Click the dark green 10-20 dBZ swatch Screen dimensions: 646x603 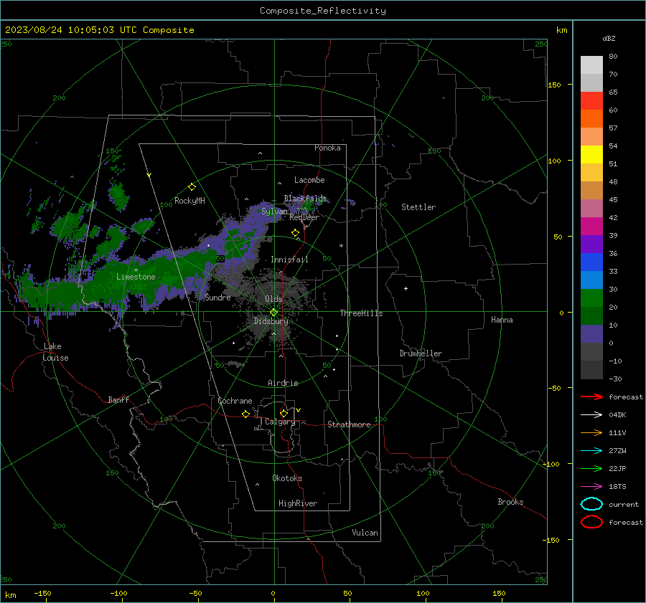pos(591,315)
